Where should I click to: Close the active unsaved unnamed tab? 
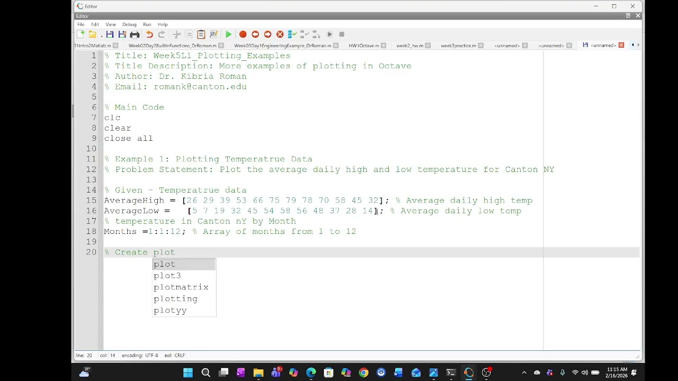[621, 45]
